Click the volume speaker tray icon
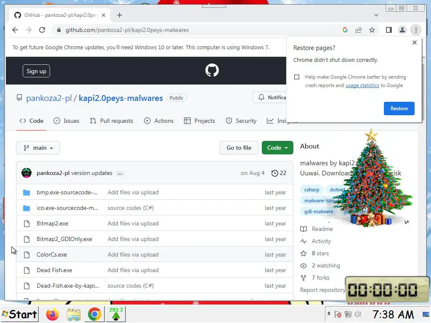The height and width of the screenshot is (323, 431). pos(358,314)
